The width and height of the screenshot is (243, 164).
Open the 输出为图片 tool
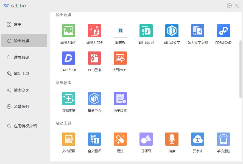[x=68, y=33]
